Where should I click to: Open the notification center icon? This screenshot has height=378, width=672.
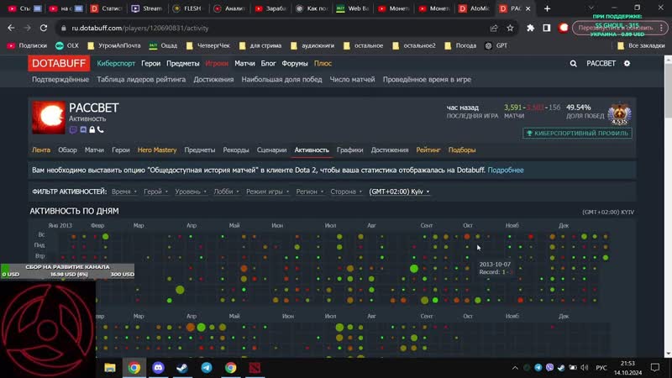(655, 368)
